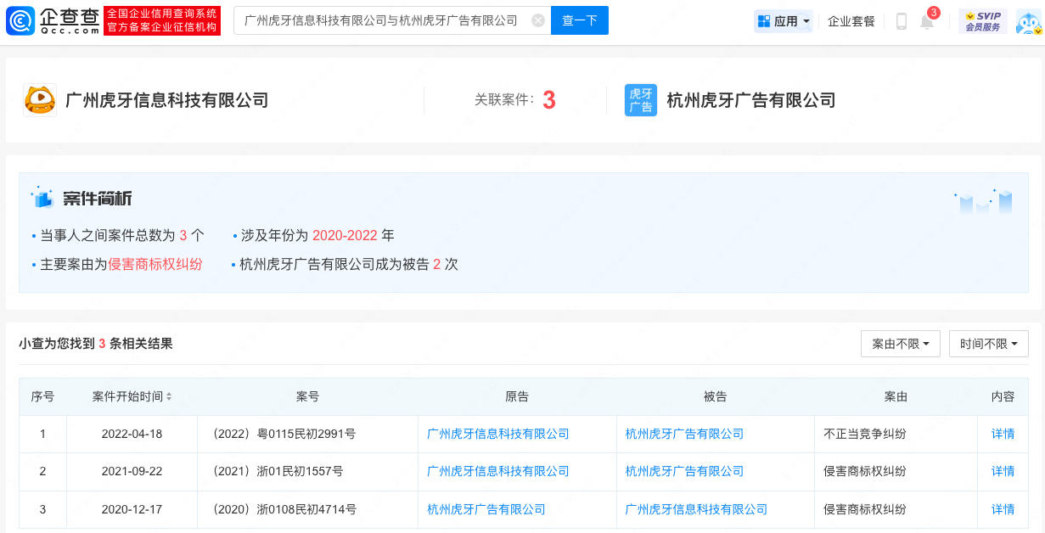Click the 被告 column header
1045x533 pixels.
pos(716,396)
